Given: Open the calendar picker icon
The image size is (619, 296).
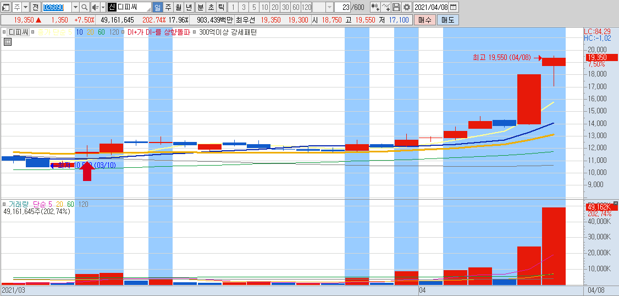Looking at the screenshot, I should tap(454, 7).
